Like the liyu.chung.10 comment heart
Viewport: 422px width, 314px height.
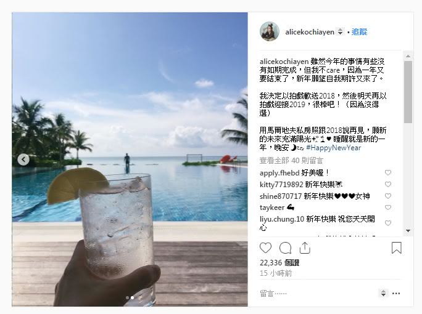click(x=388, y=223)
